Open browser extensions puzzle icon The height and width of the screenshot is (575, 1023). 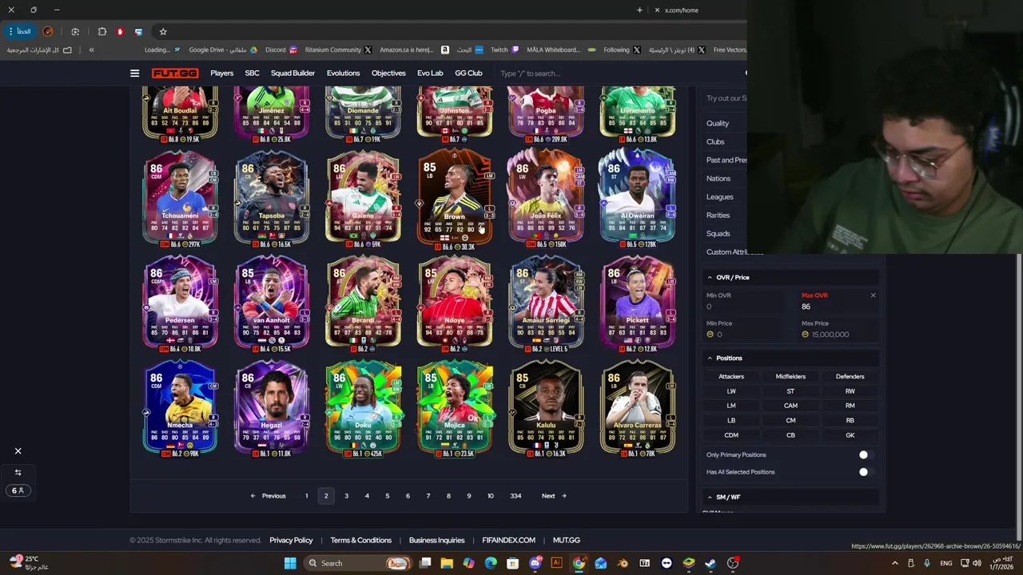pos(102,32)
